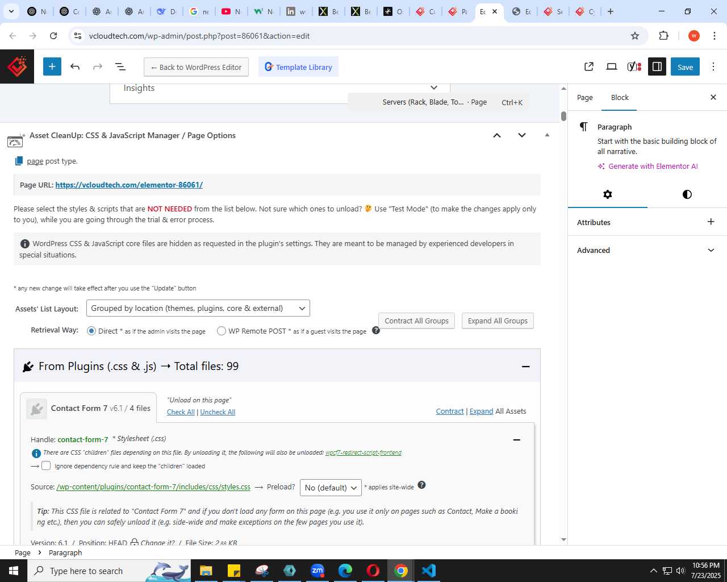
Task: Open Opera browser from taskbar
Action: click(373, 571)
